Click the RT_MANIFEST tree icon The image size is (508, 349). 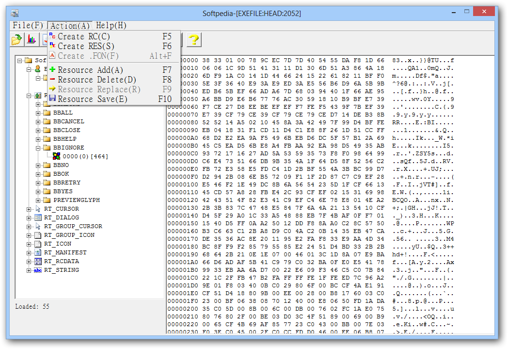pos(38,253)
